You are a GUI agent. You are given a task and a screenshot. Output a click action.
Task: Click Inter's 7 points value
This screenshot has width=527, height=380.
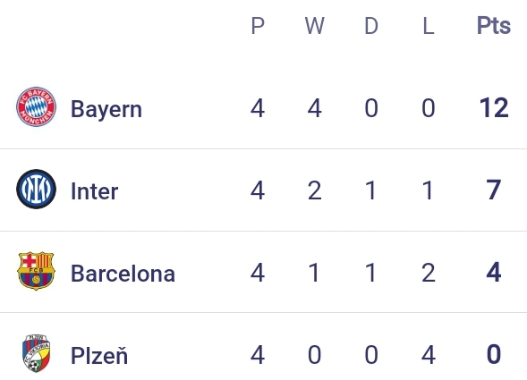pos(494,190)
